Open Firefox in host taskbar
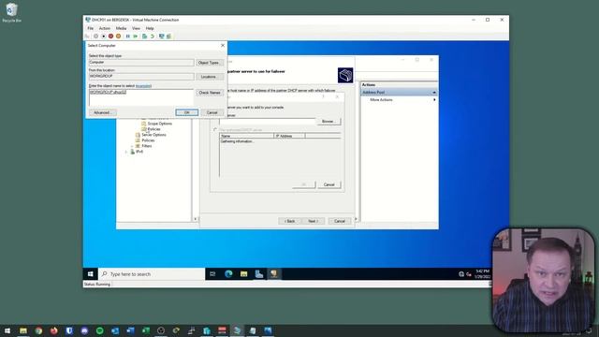This screenshot has height=337, width=599. tap(54, 330)
